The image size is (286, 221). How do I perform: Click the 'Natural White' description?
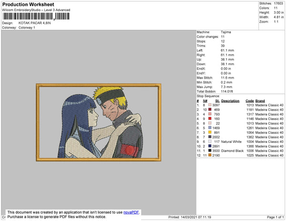point(231,141)
